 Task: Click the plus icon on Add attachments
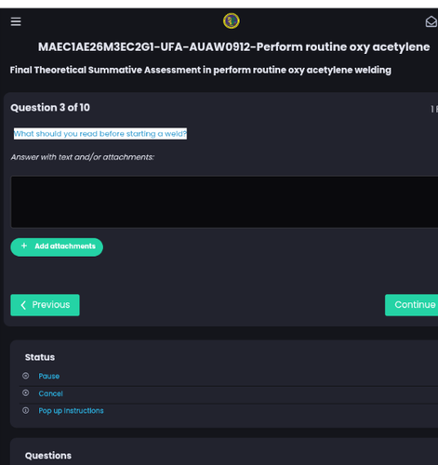coord(24,246)
